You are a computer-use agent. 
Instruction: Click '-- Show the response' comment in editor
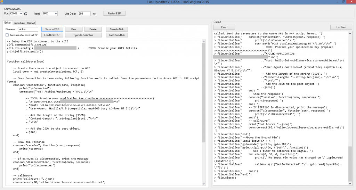point(29,142)
